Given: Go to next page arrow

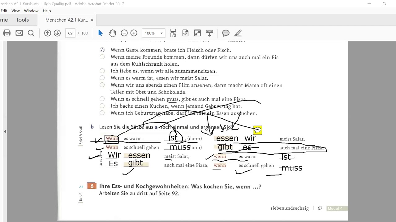Looking at the screenshot, I should tap(57, 33).
